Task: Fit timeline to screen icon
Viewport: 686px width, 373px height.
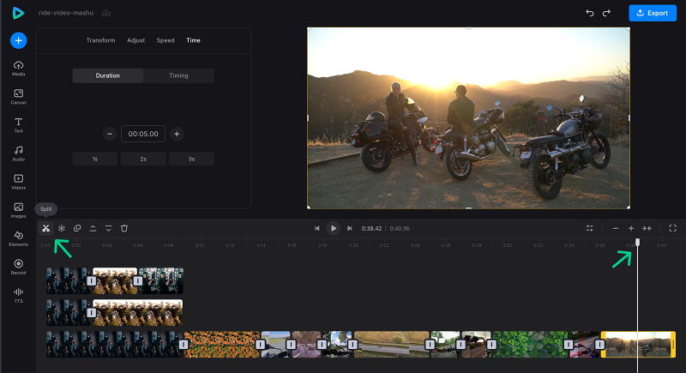Action: pos(647,228)
